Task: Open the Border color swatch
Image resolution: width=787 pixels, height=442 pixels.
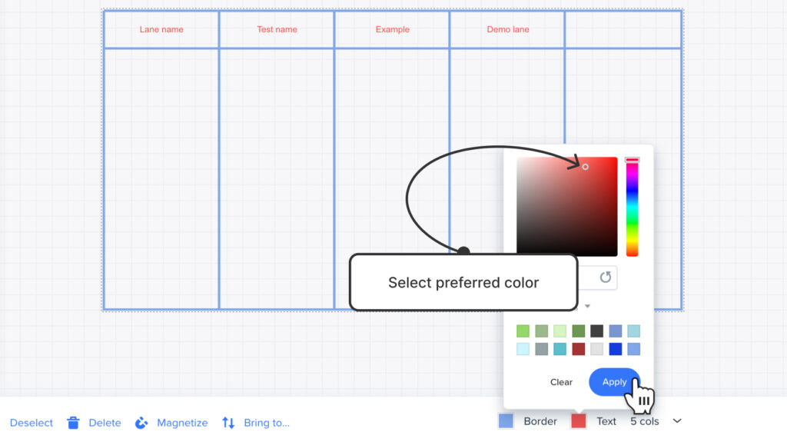Action: point(506,421)
